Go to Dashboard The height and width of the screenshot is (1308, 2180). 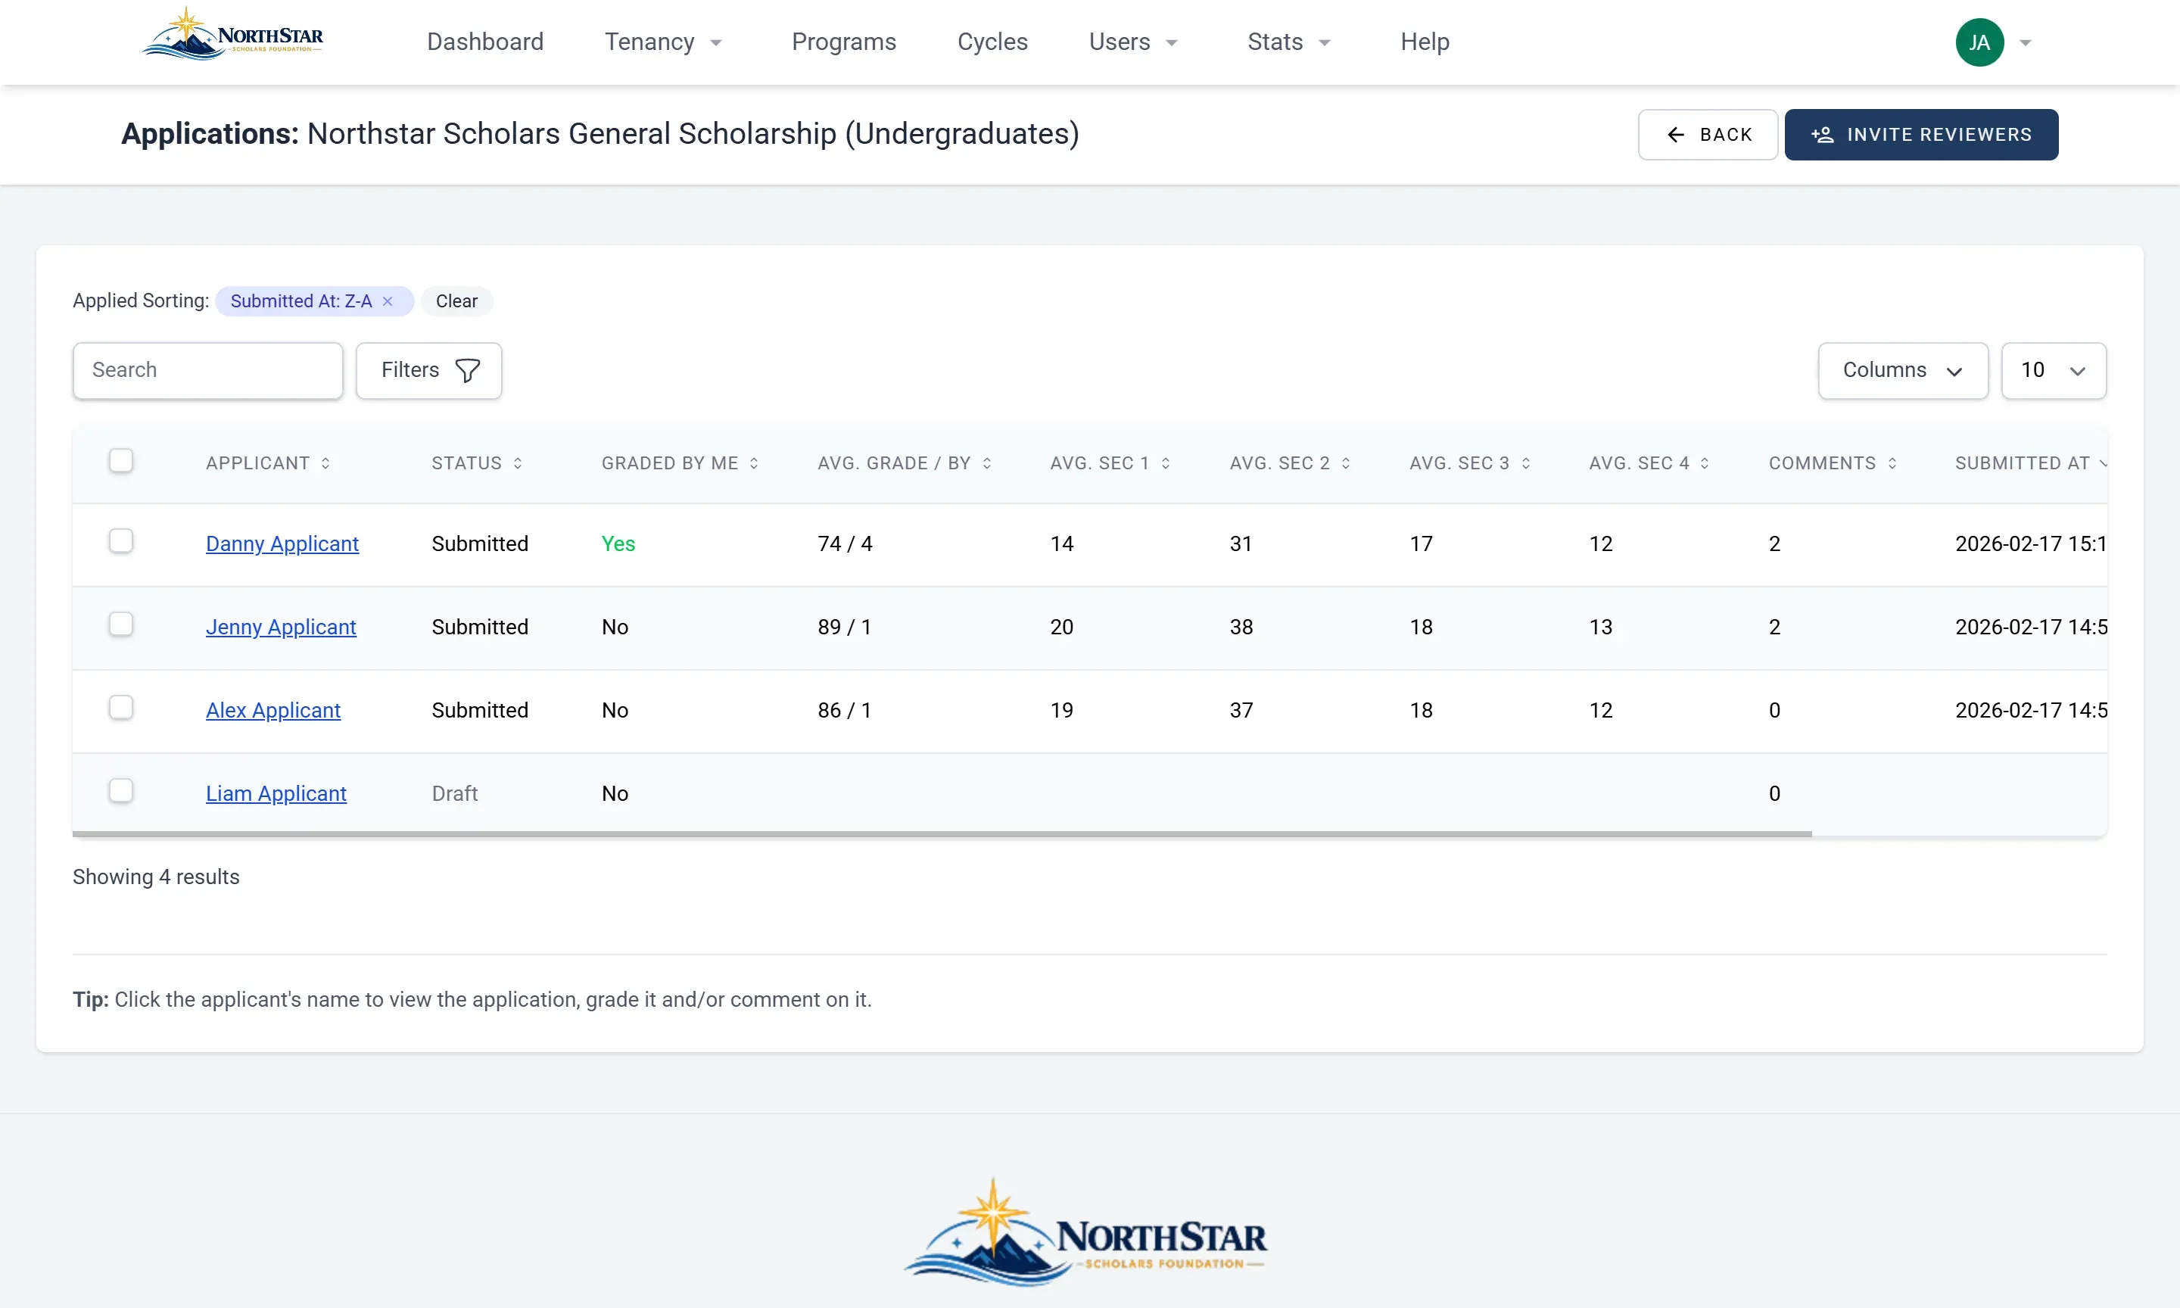coord(484,42)
